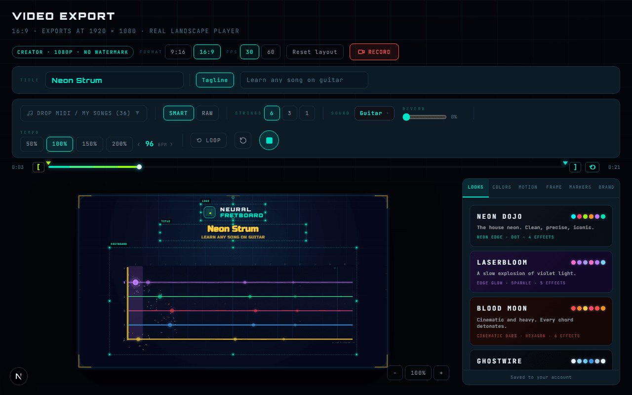Select the BLOOD MOON look
The width and height of the screenshot is (632, 395).
[x=541, y=321]
